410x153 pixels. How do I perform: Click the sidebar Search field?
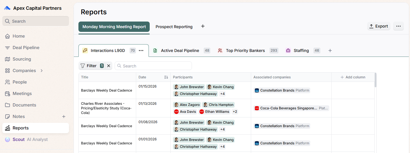tap(36, 21)
